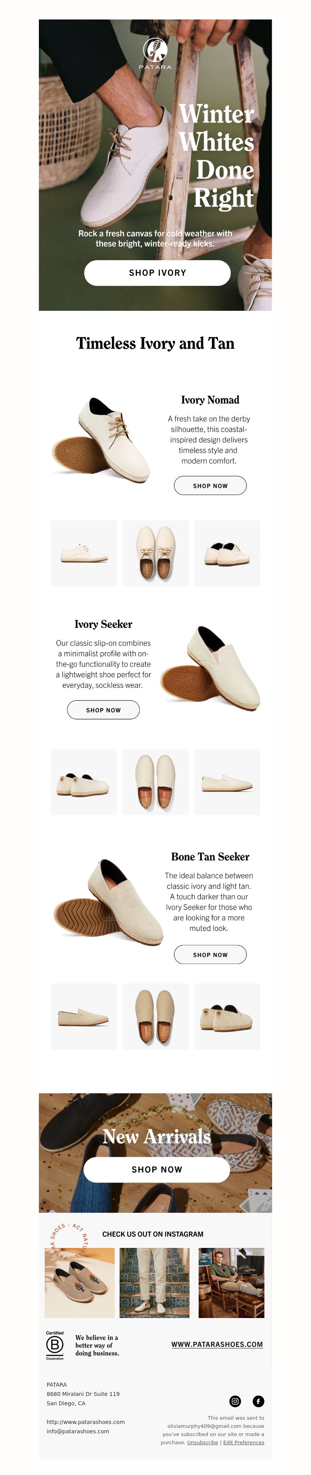Click the SHOP IVORY button
This screenshot has width=311, height=1475.
pyautogui.click(x=157, y=273)
